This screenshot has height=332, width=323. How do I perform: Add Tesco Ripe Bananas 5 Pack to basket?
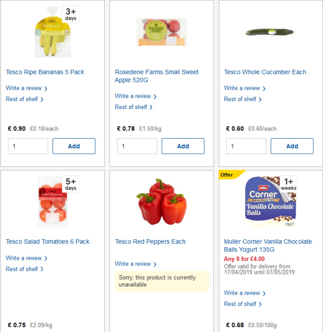coord(74,146)
